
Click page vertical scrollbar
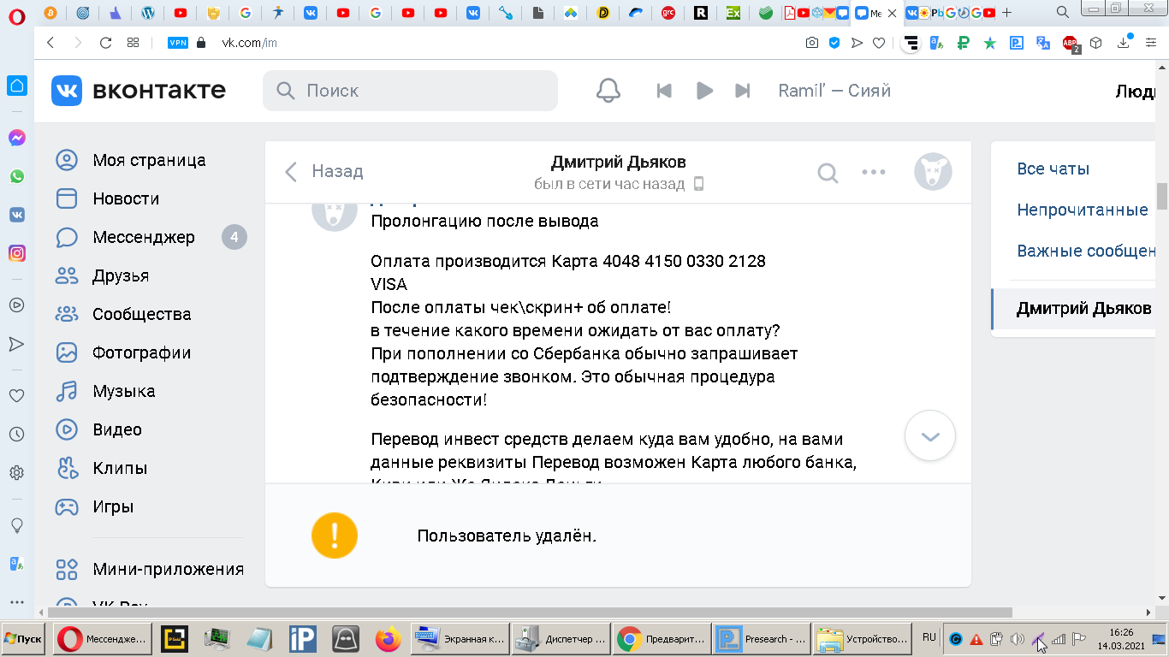(x=1162, y=197)
